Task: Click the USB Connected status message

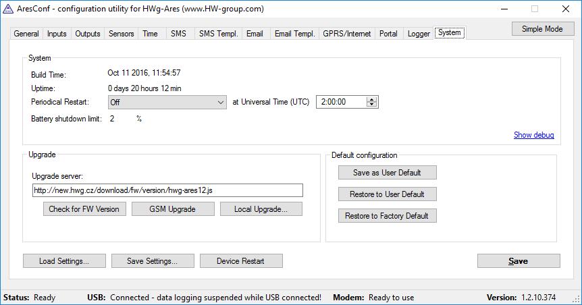Action: [x=204, y=298]
